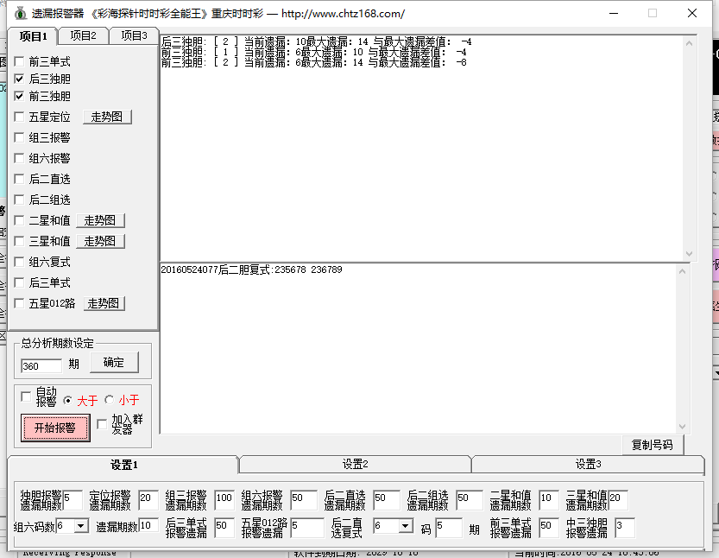Click the 复制号码 button
This screenshot has width=719, height=558.
click(x=652, y=445)
